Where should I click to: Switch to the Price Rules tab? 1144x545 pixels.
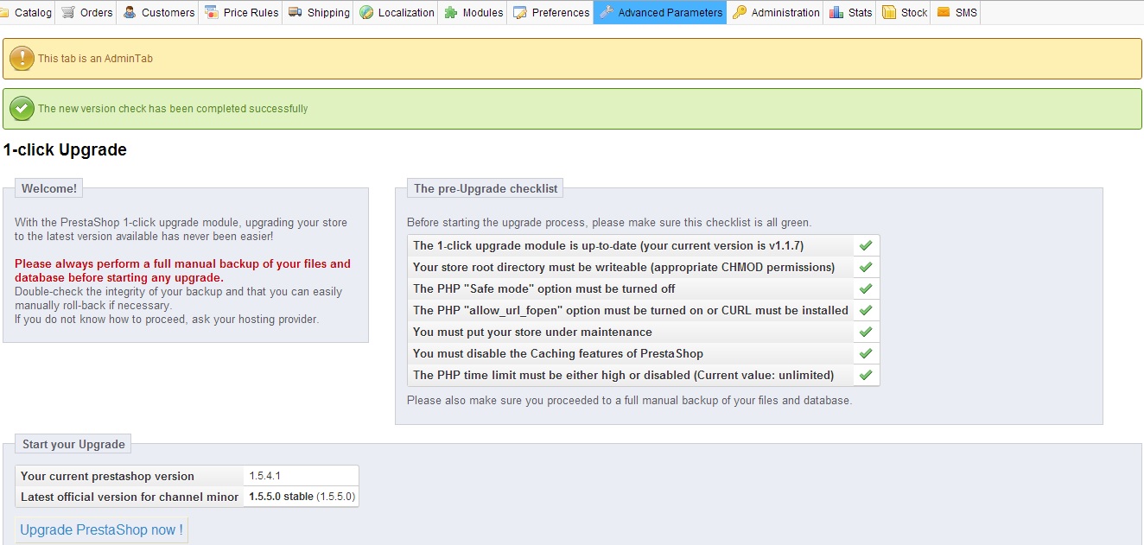(241, 12)
